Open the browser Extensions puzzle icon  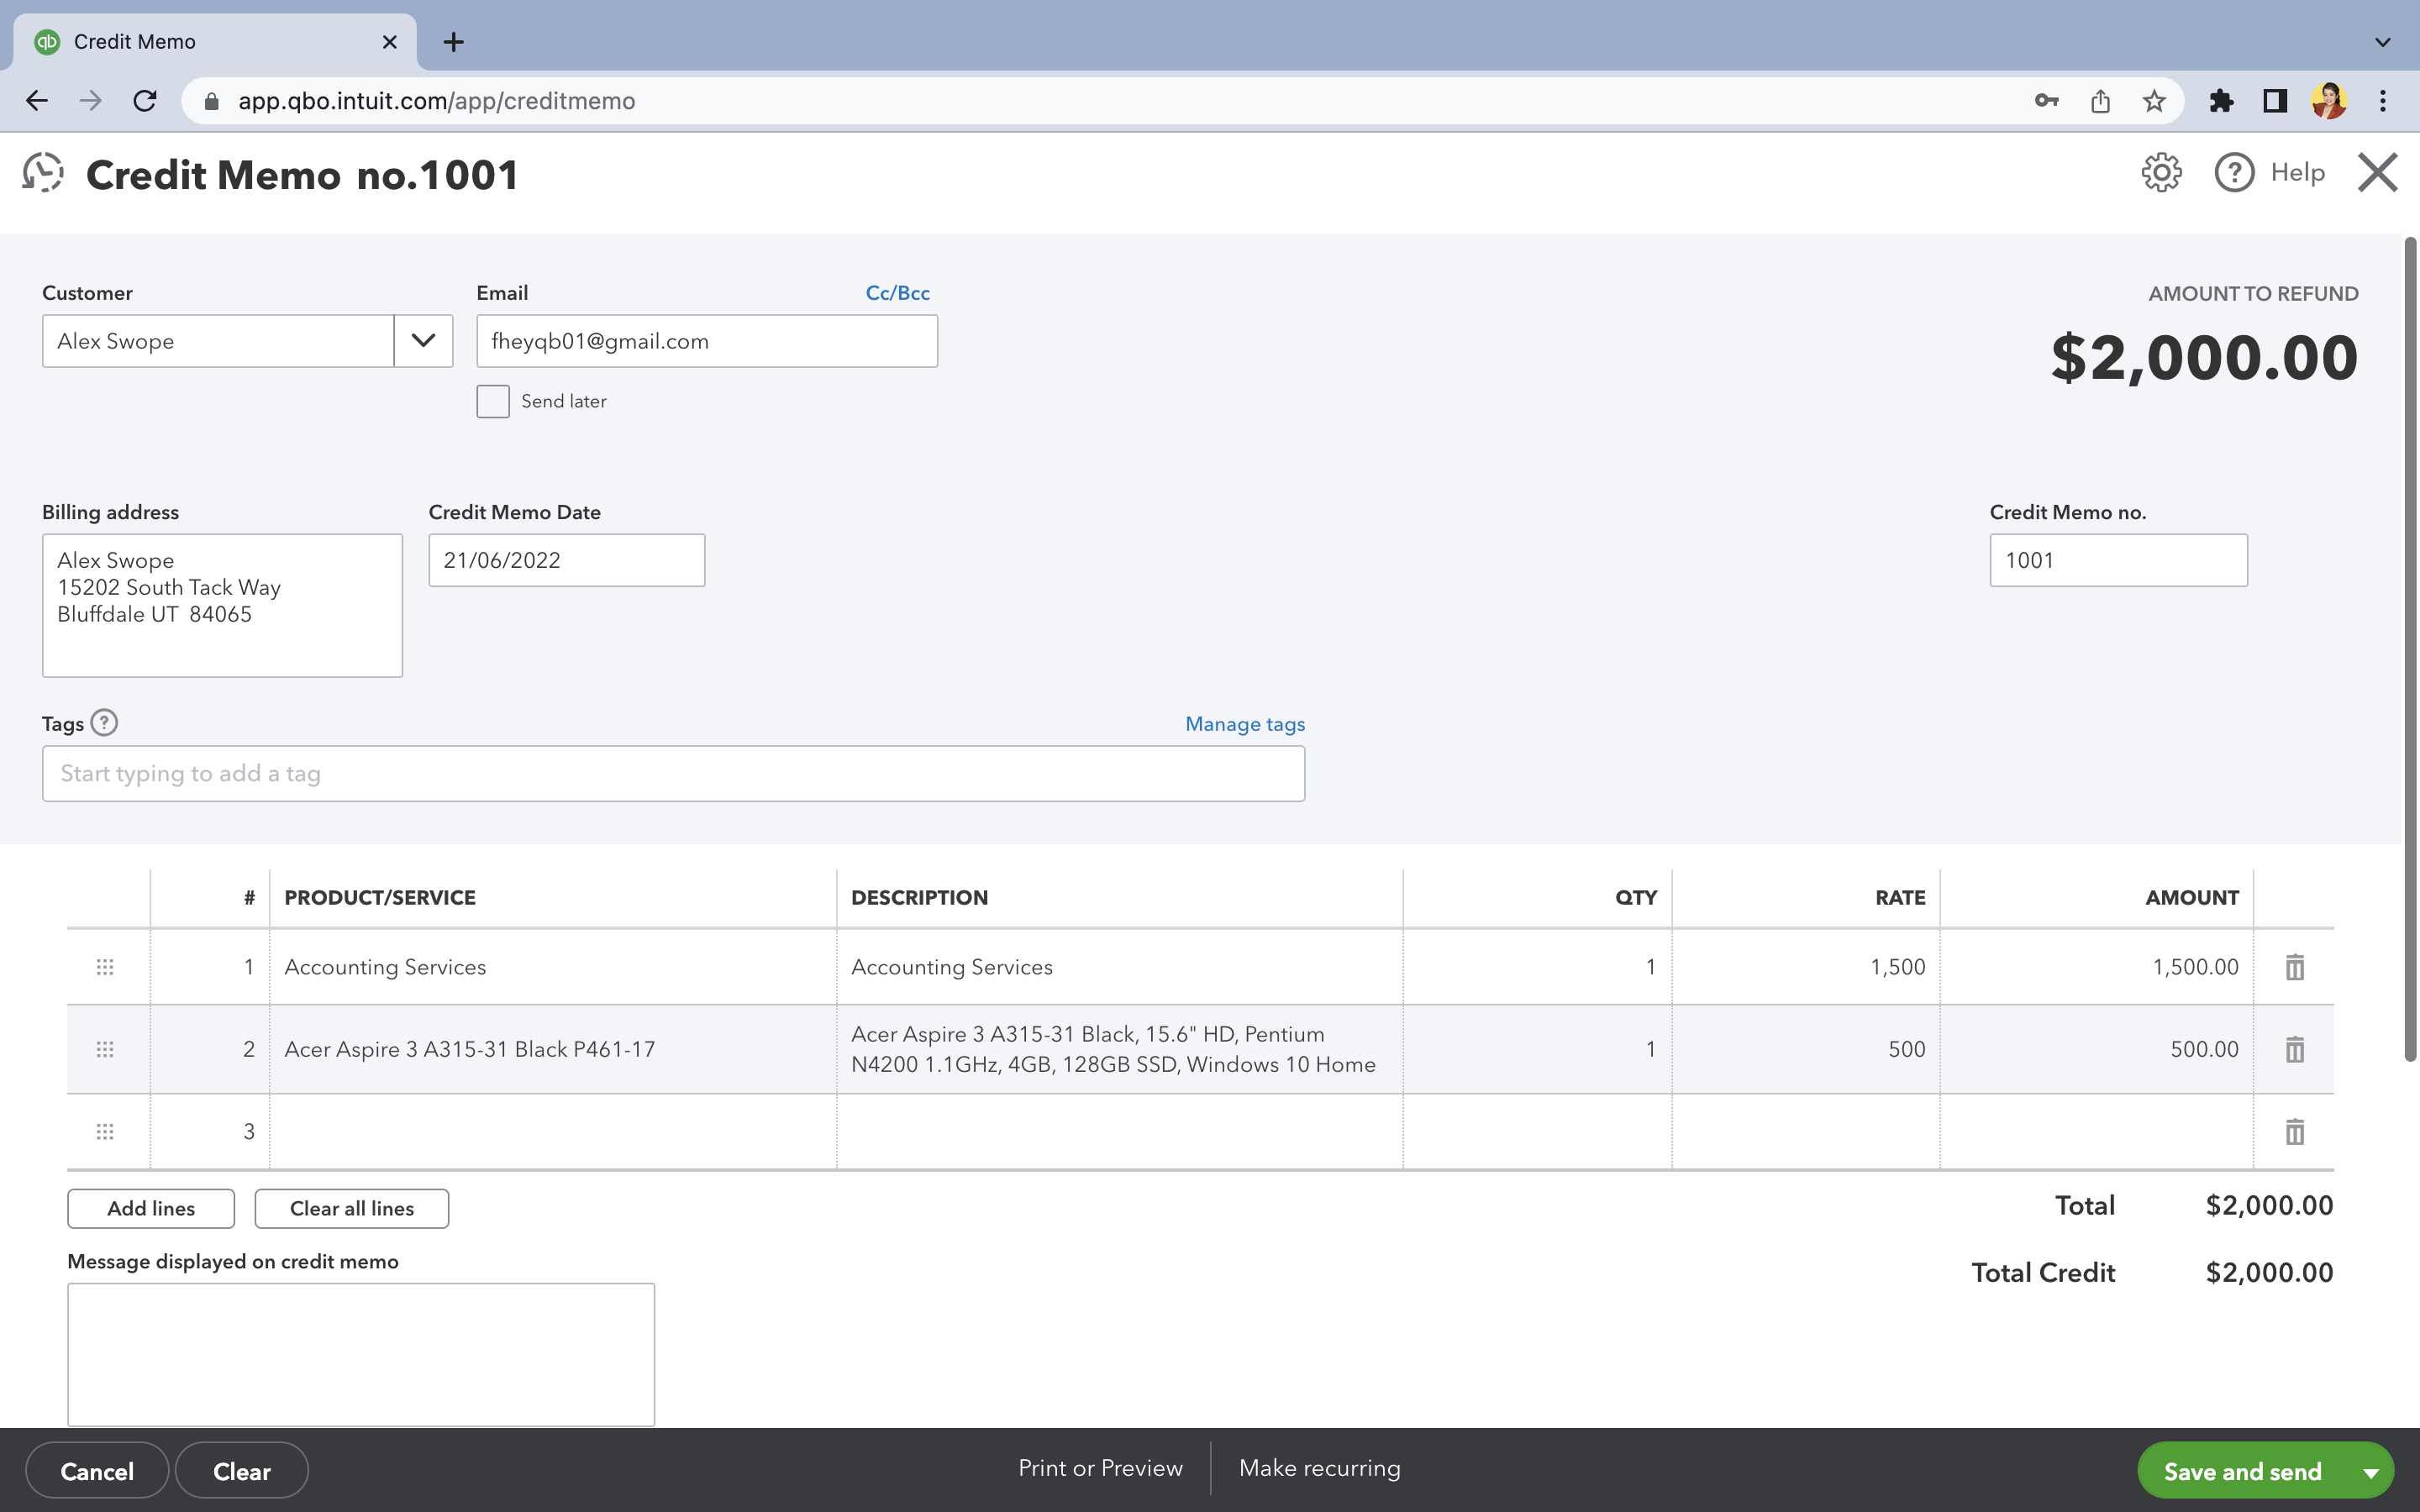(2221, 101)
